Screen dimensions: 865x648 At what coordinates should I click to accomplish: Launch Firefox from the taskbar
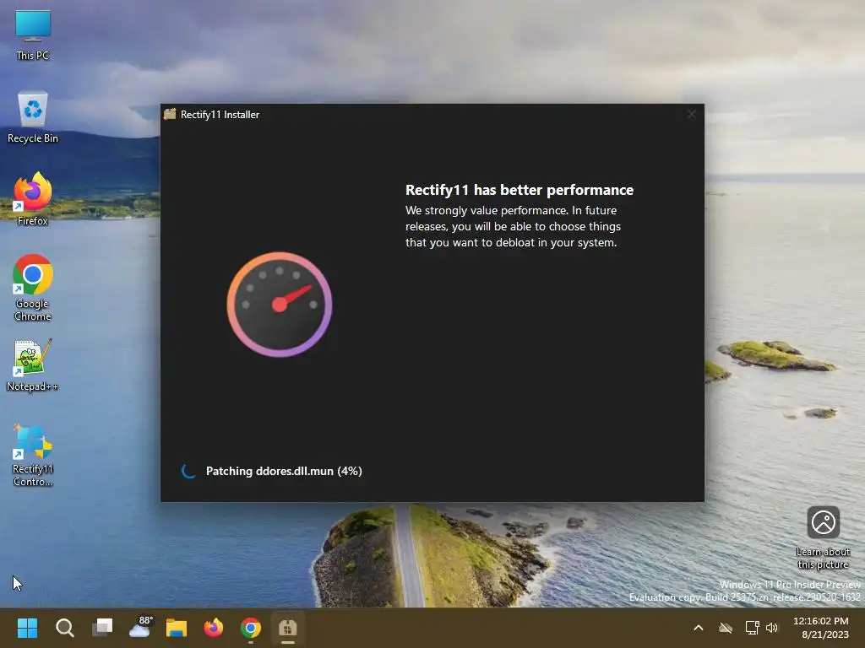click(x=214, y=628)
